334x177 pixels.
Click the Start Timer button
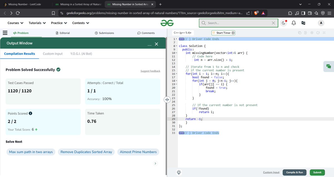[224, 33]
